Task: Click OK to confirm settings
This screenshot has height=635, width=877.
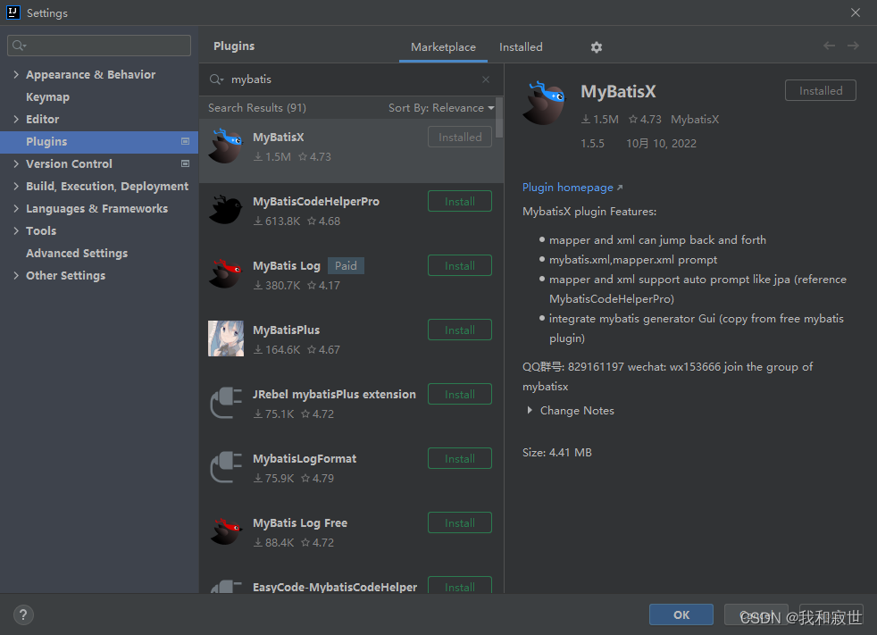Action: click(x=681, y=614)
